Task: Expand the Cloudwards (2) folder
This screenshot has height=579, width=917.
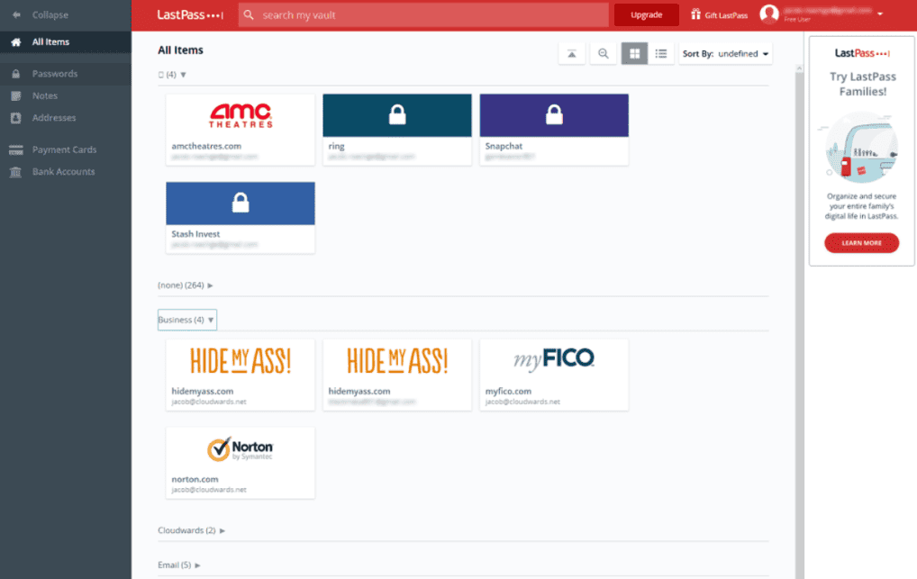Action: pyautogui.click(x=191, y=530)
